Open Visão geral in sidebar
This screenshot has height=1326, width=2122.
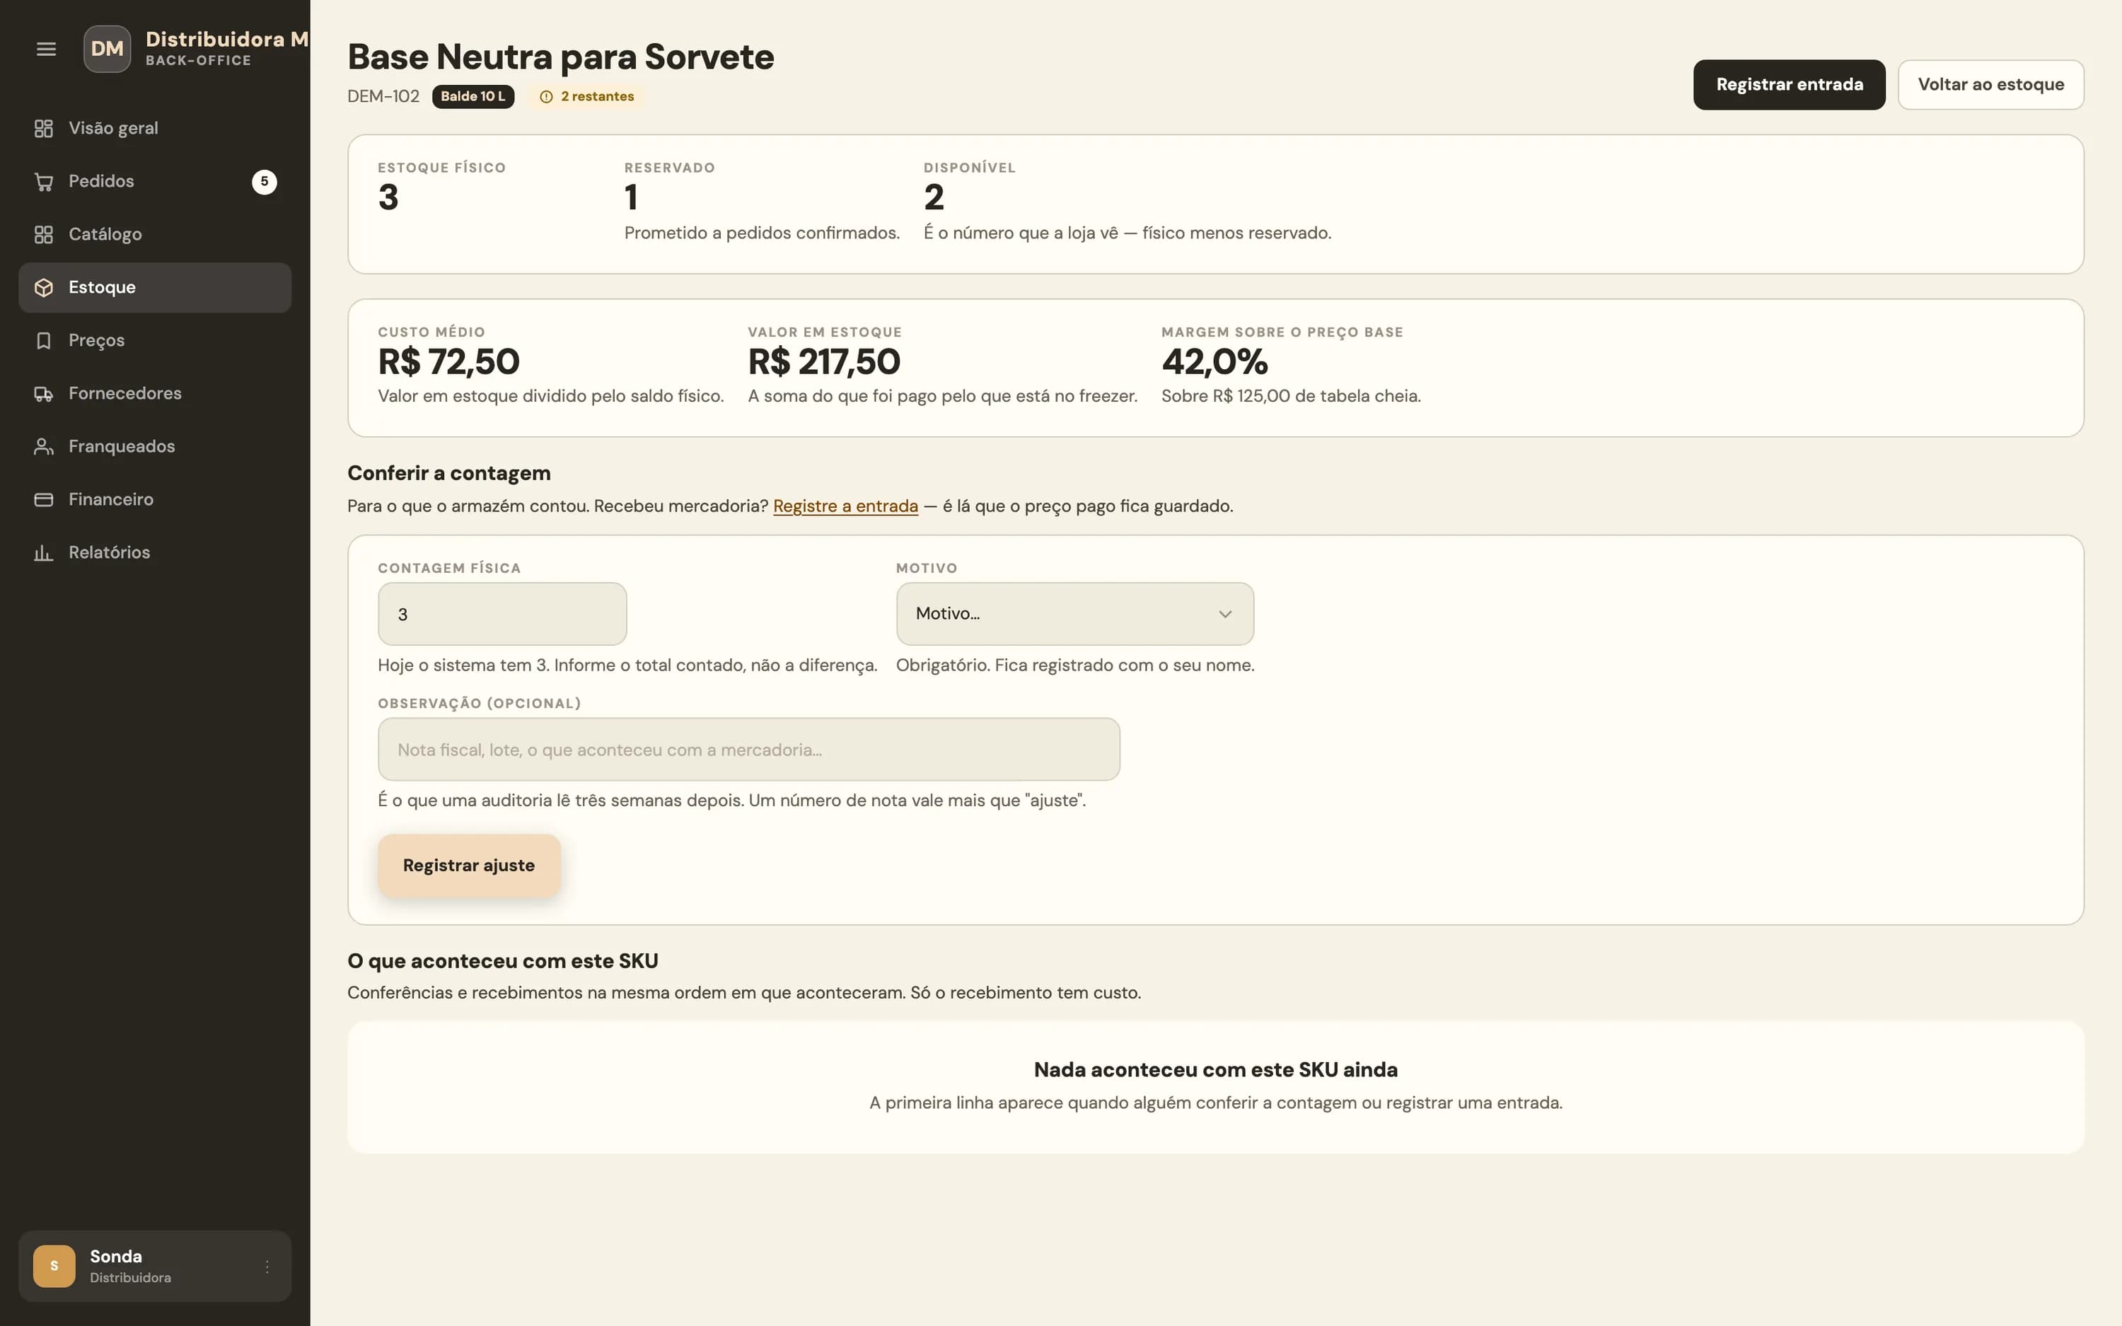pos(155,129)
